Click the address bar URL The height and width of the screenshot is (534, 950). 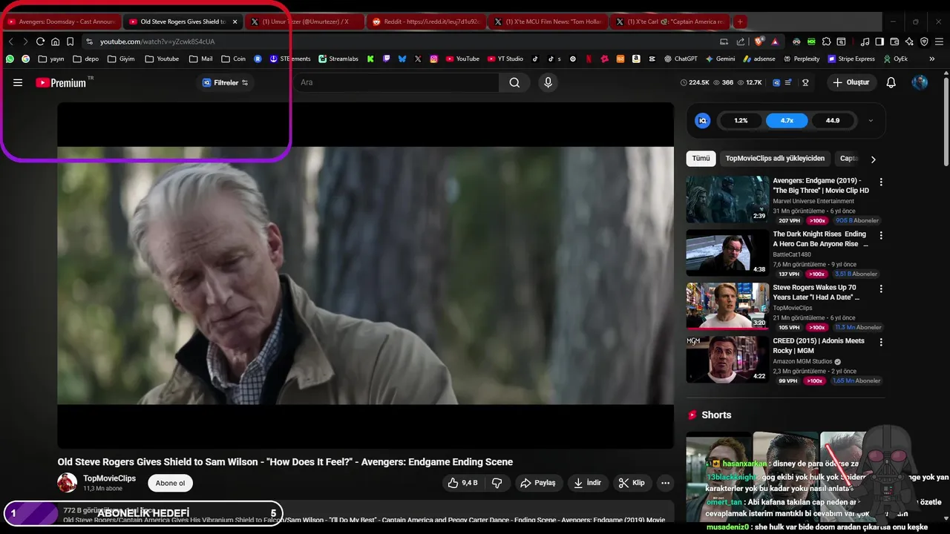click(x=157, y=42)
